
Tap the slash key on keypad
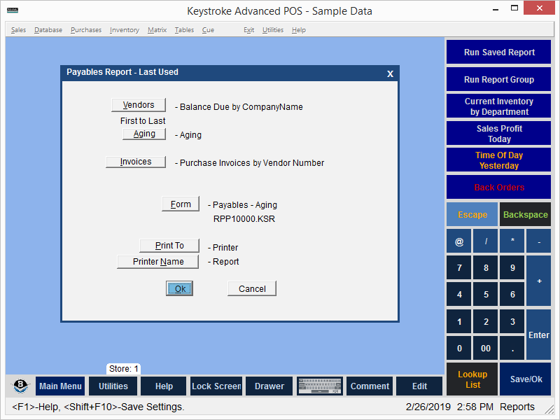pos(486,241)
